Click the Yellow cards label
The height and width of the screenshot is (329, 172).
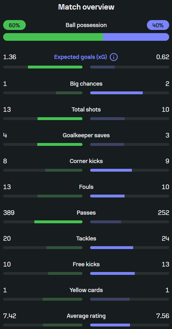86,290
